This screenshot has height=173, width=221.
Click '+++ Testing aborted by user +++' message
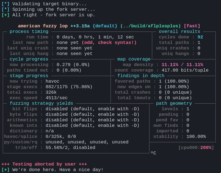click(44, 164)
